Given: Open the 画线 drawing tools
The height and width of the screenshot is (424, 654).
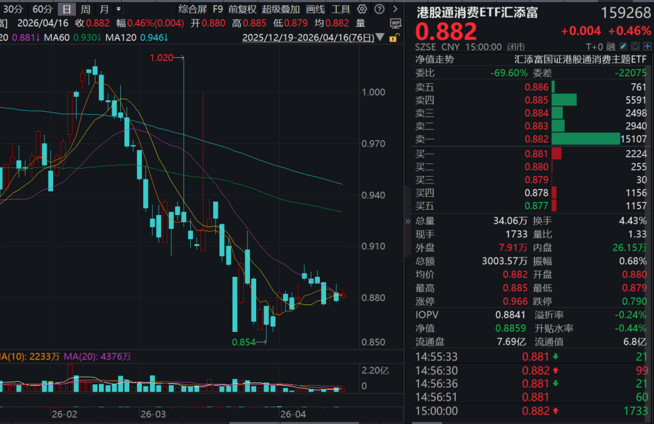Looking at the screenshot, I should click(315, 9).
